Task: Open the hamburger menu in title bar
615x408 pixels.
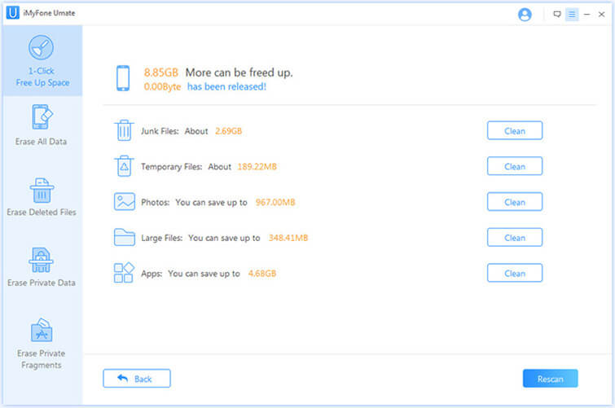Action: pos(572,15)
